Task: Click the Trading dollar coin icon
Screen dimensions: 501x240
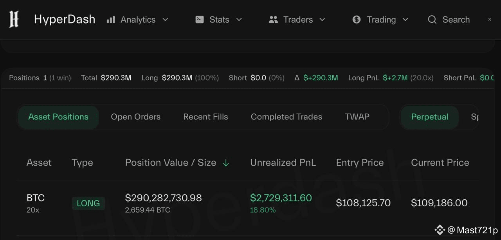Action: pyautogui.click(x=357, y=20)
